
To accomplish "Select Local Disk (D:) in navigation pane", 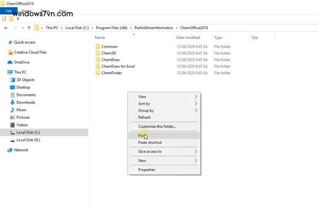I will (x=29, y=140).
